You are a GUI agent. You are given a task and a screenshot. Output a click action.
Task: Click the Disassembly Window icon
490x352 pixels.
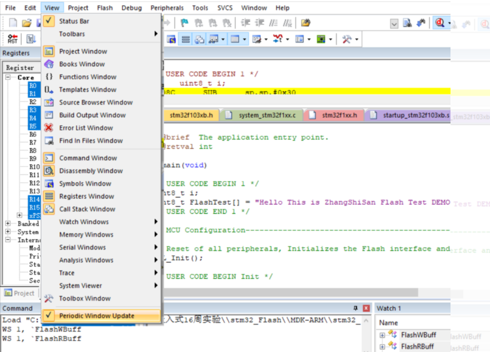click(49, 171)
